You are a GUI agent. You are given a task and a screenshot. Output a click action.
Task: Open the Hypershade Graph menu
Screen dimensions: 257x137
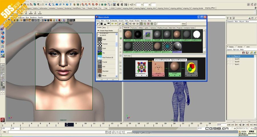pyautogui.click(x=131, y=21)
